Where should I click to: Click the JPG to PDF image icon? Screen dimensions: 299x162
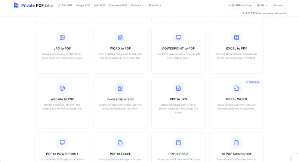(62, 37)
